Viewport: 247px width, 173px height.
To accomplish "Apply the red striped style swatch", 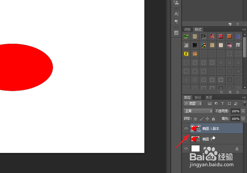I will click(x=221, y=37).
